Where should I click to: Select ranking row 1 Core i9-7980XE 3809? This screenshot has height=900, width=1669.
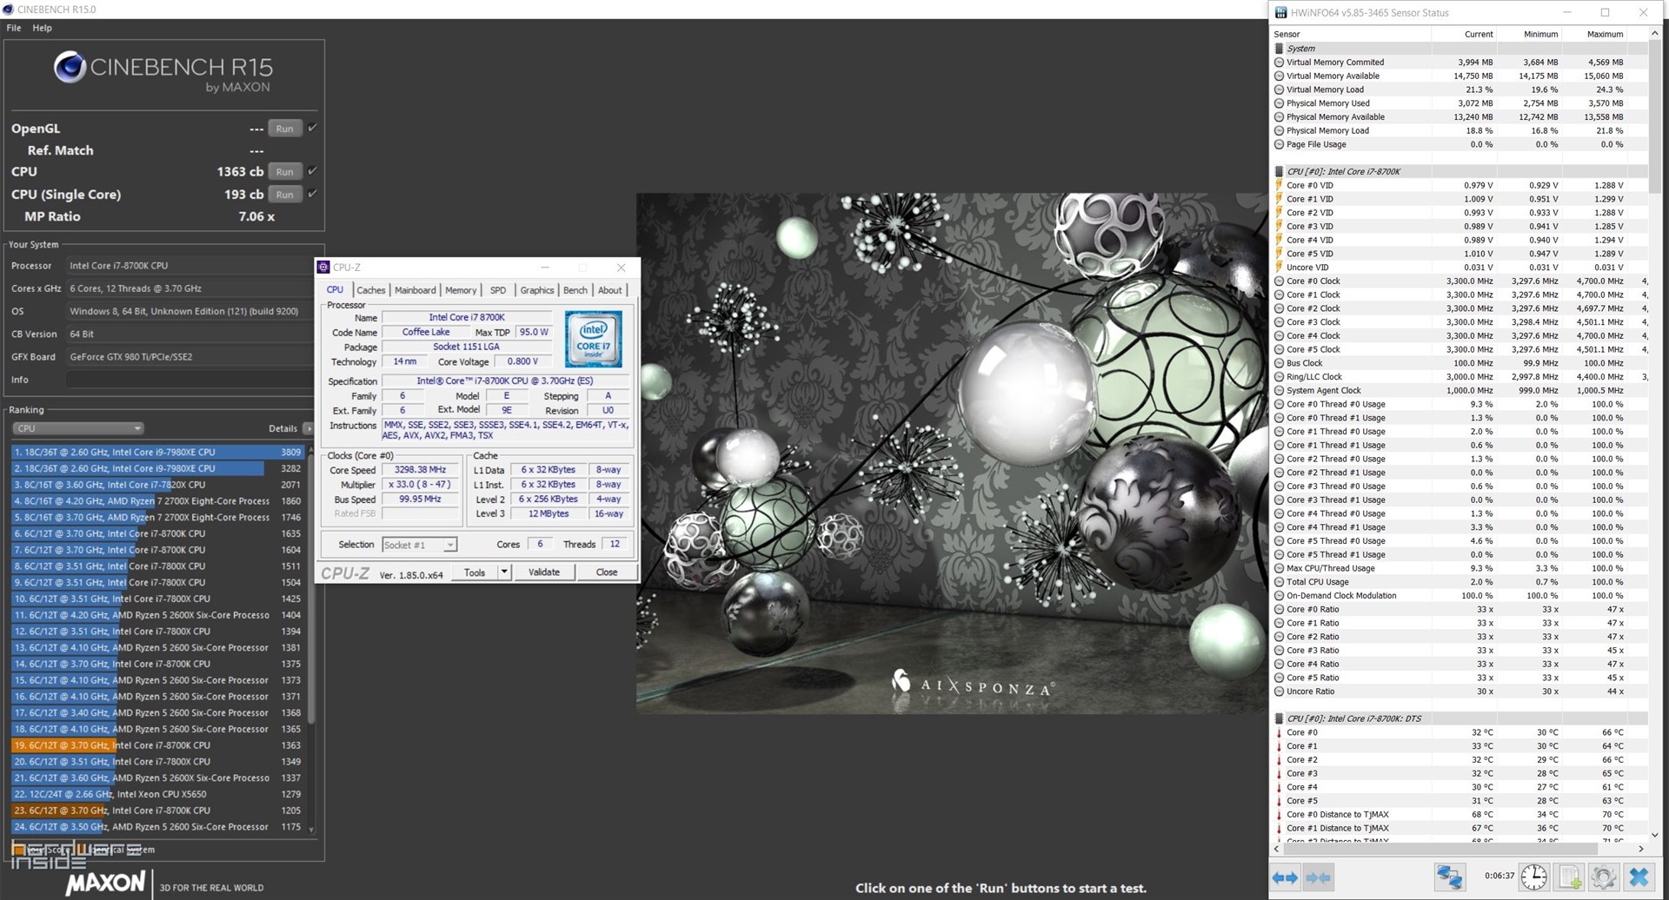(157, 452)
